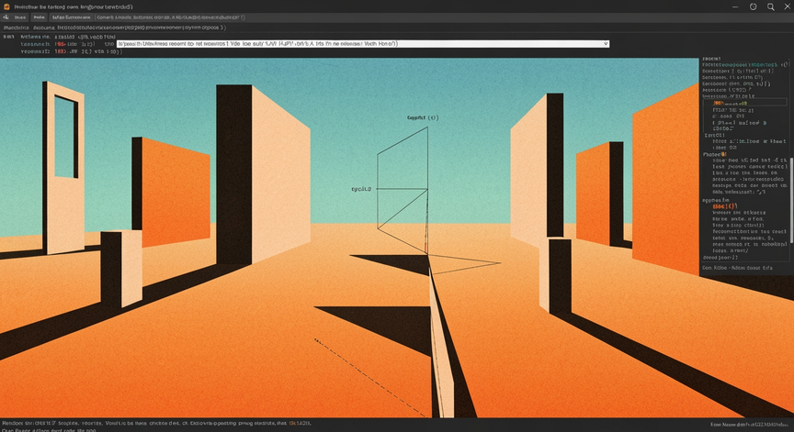The width and height of the screenshot is (794, 432).
Task: Click the wireframe rectangle's top label in viewport
Action: pos(423,117)
